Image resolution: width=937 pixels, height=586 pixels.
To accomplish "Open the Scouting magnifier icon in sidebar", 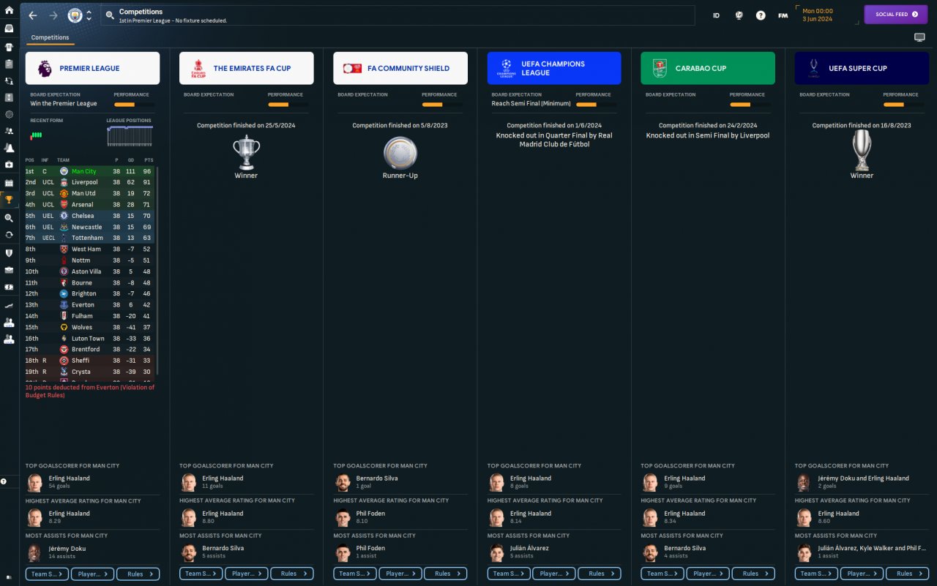I will (9, 217).
